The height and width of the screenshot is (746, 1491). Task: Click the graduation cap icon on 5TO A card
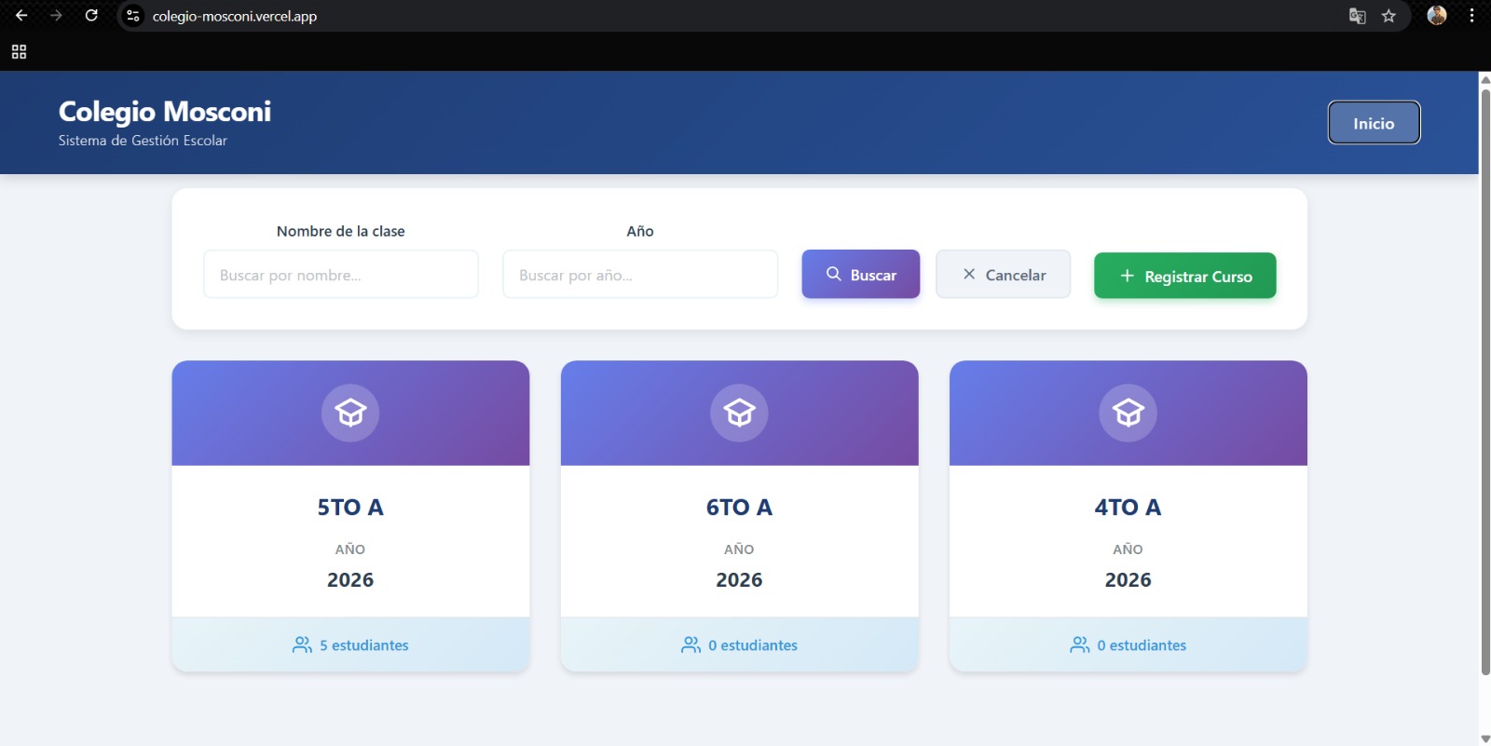click(350, 413)
